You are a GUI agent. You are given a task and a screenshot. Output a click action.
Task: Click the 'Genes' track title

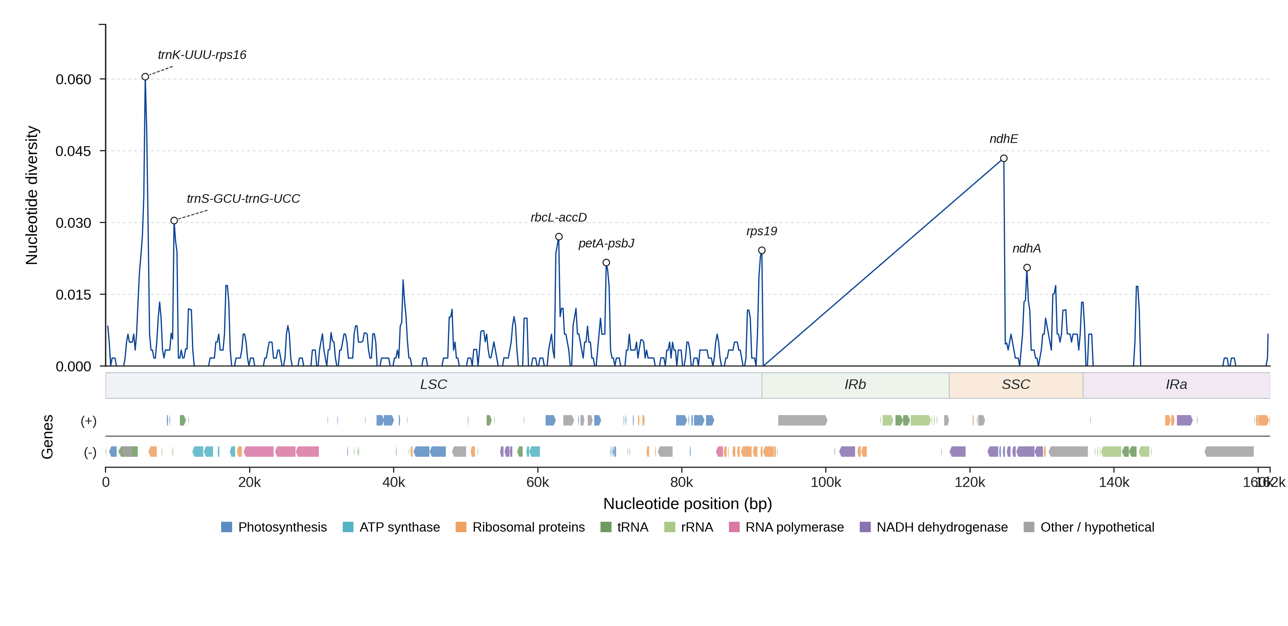[x=47, y=437]
